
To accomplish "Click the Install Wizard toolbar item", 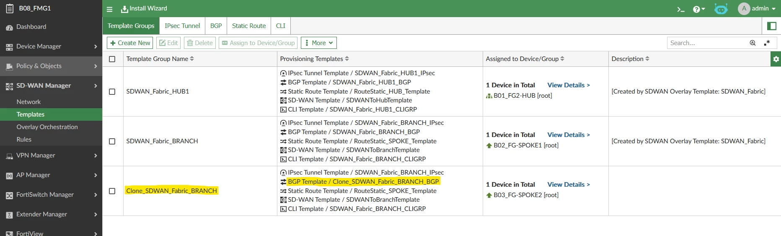I will click(x=144, y=8).
